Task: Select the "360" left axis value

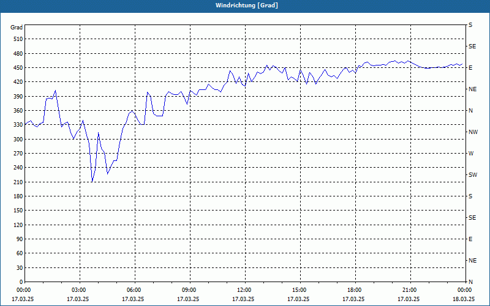Action: pos(18,111)
